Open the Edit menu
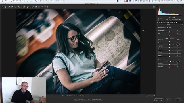Image resolution: width=184 pixels, height=103 pixels. [x=22, y=1]
